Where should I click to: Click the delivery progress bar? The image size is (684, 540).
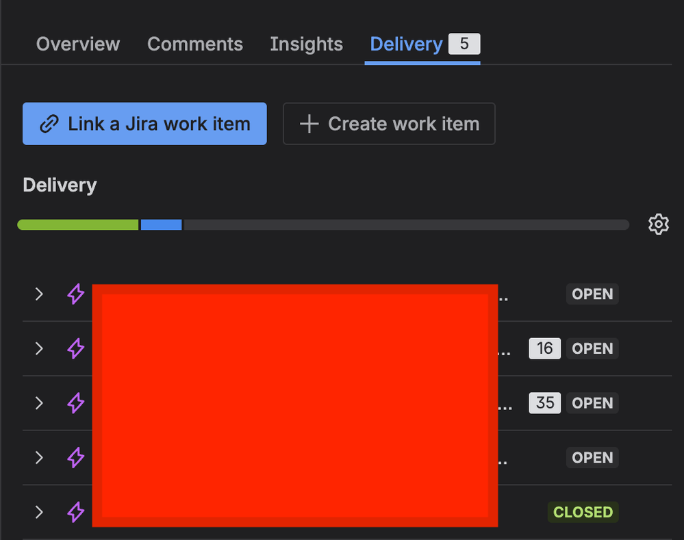tap(323, 224)
